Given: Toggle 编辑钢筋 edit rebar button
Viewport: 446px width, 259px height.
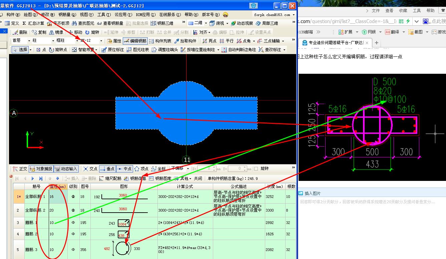Looking at the screenshot, I should pos(135,41).
